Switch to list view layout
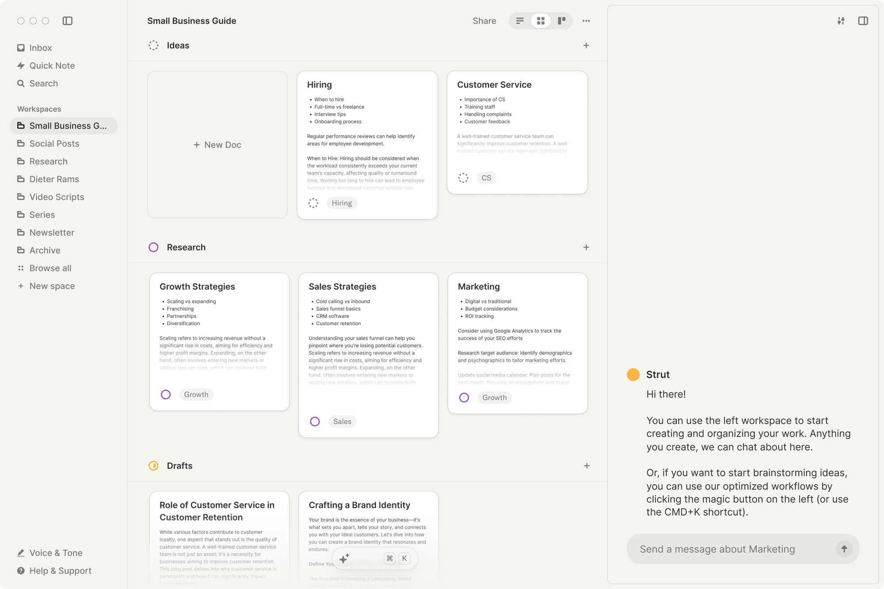Screen dimensions: 884x589 click(x=519, y=21)
